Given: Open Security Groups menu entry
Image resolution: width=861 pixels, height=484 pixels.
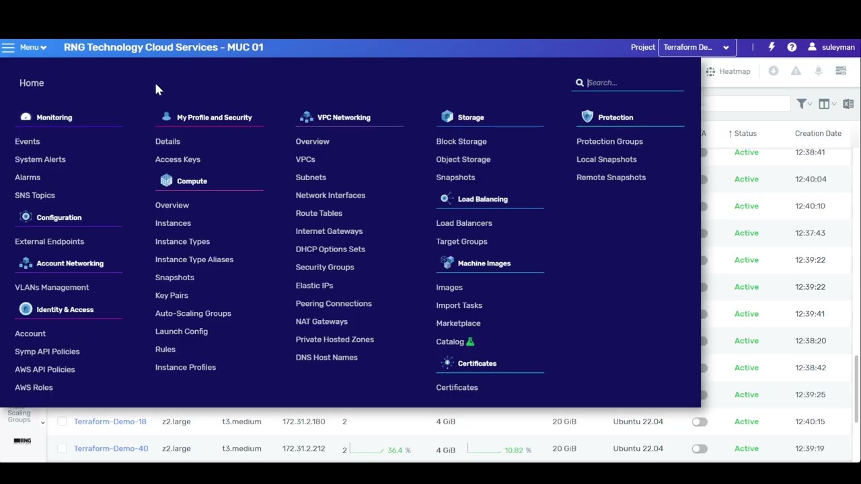Looking at the screenshot, I should tap(325, 268).
